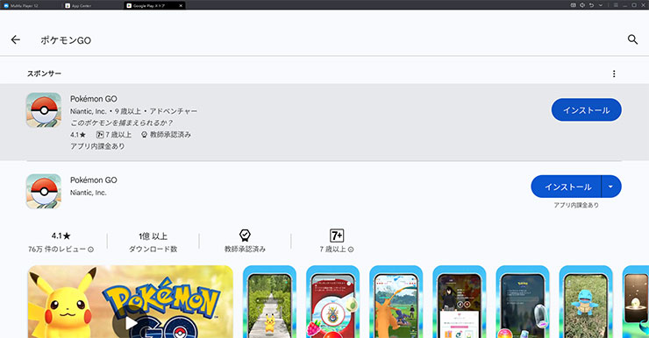Go back with the left arrow icon
Image resolution: width=649 pixels, height=338 pixels.
point(15,39)
